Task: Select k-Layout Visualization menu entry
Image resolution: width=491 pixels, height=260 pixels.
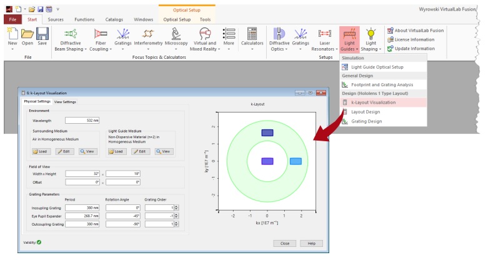Action: pyautogui.click(x=384, y=102)
